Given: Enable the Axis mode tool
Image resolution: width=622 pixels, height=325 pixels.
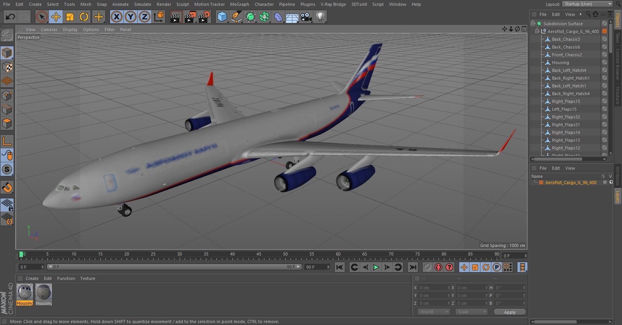Looking at the screenshot, I should pos(7,141).
